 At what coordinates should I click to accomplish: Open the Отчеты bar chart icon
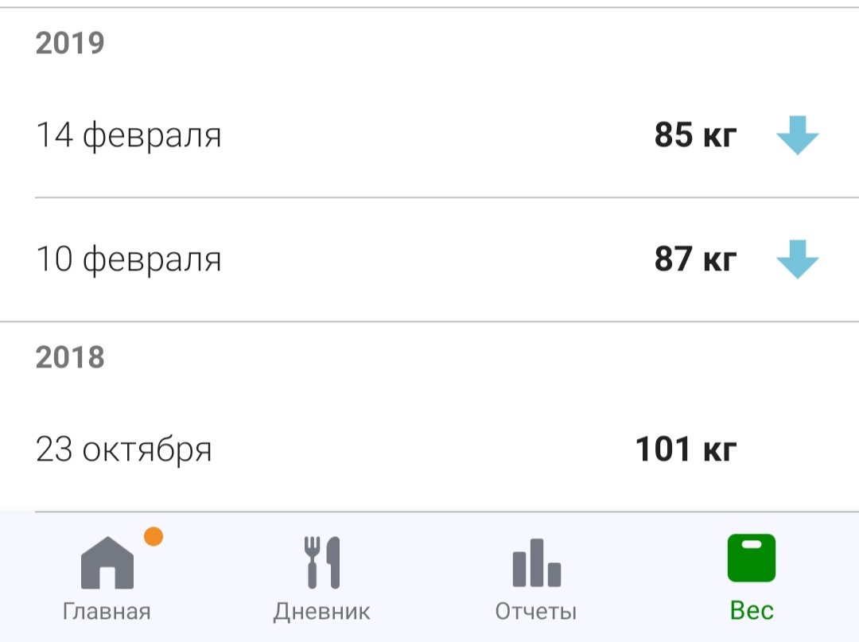(x=536, y=562)
